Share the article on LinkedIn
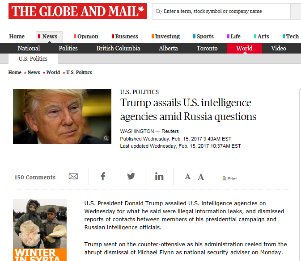Image resolution: width=301 pixels, height=261 pixels. point(159,176)
